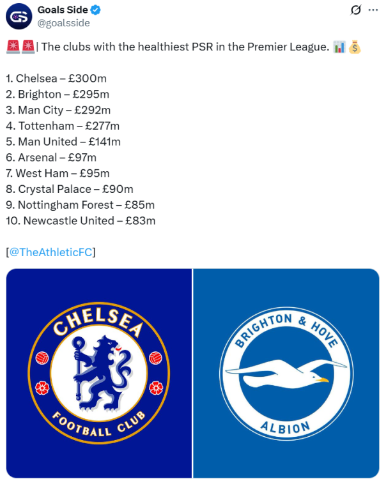The image size is (386, 479).
Task: Click the money bag emoji
Action: [355, 47]
